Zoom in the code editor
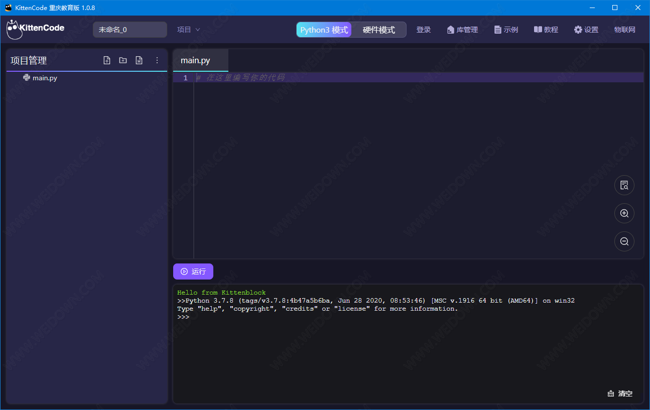The image size is (650, 410). pyautogui.click(x=624, y=213)
